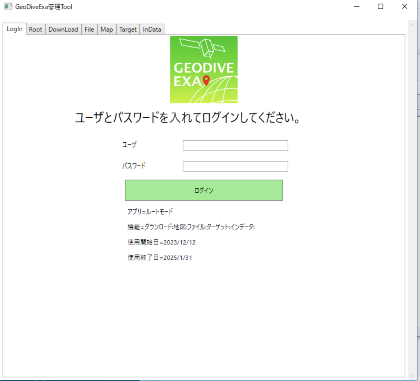Click the 機能=ダウンロード:地図:ファイル line
The width and height of the screenshot is (420, 381).
pyautogui.click(x=191, y=227)
